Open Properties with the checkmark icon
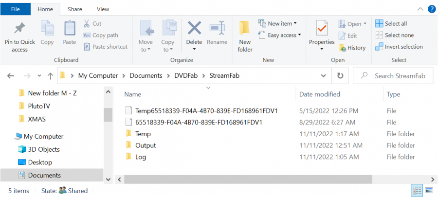The image size is (438, 197). pos(322,28)
